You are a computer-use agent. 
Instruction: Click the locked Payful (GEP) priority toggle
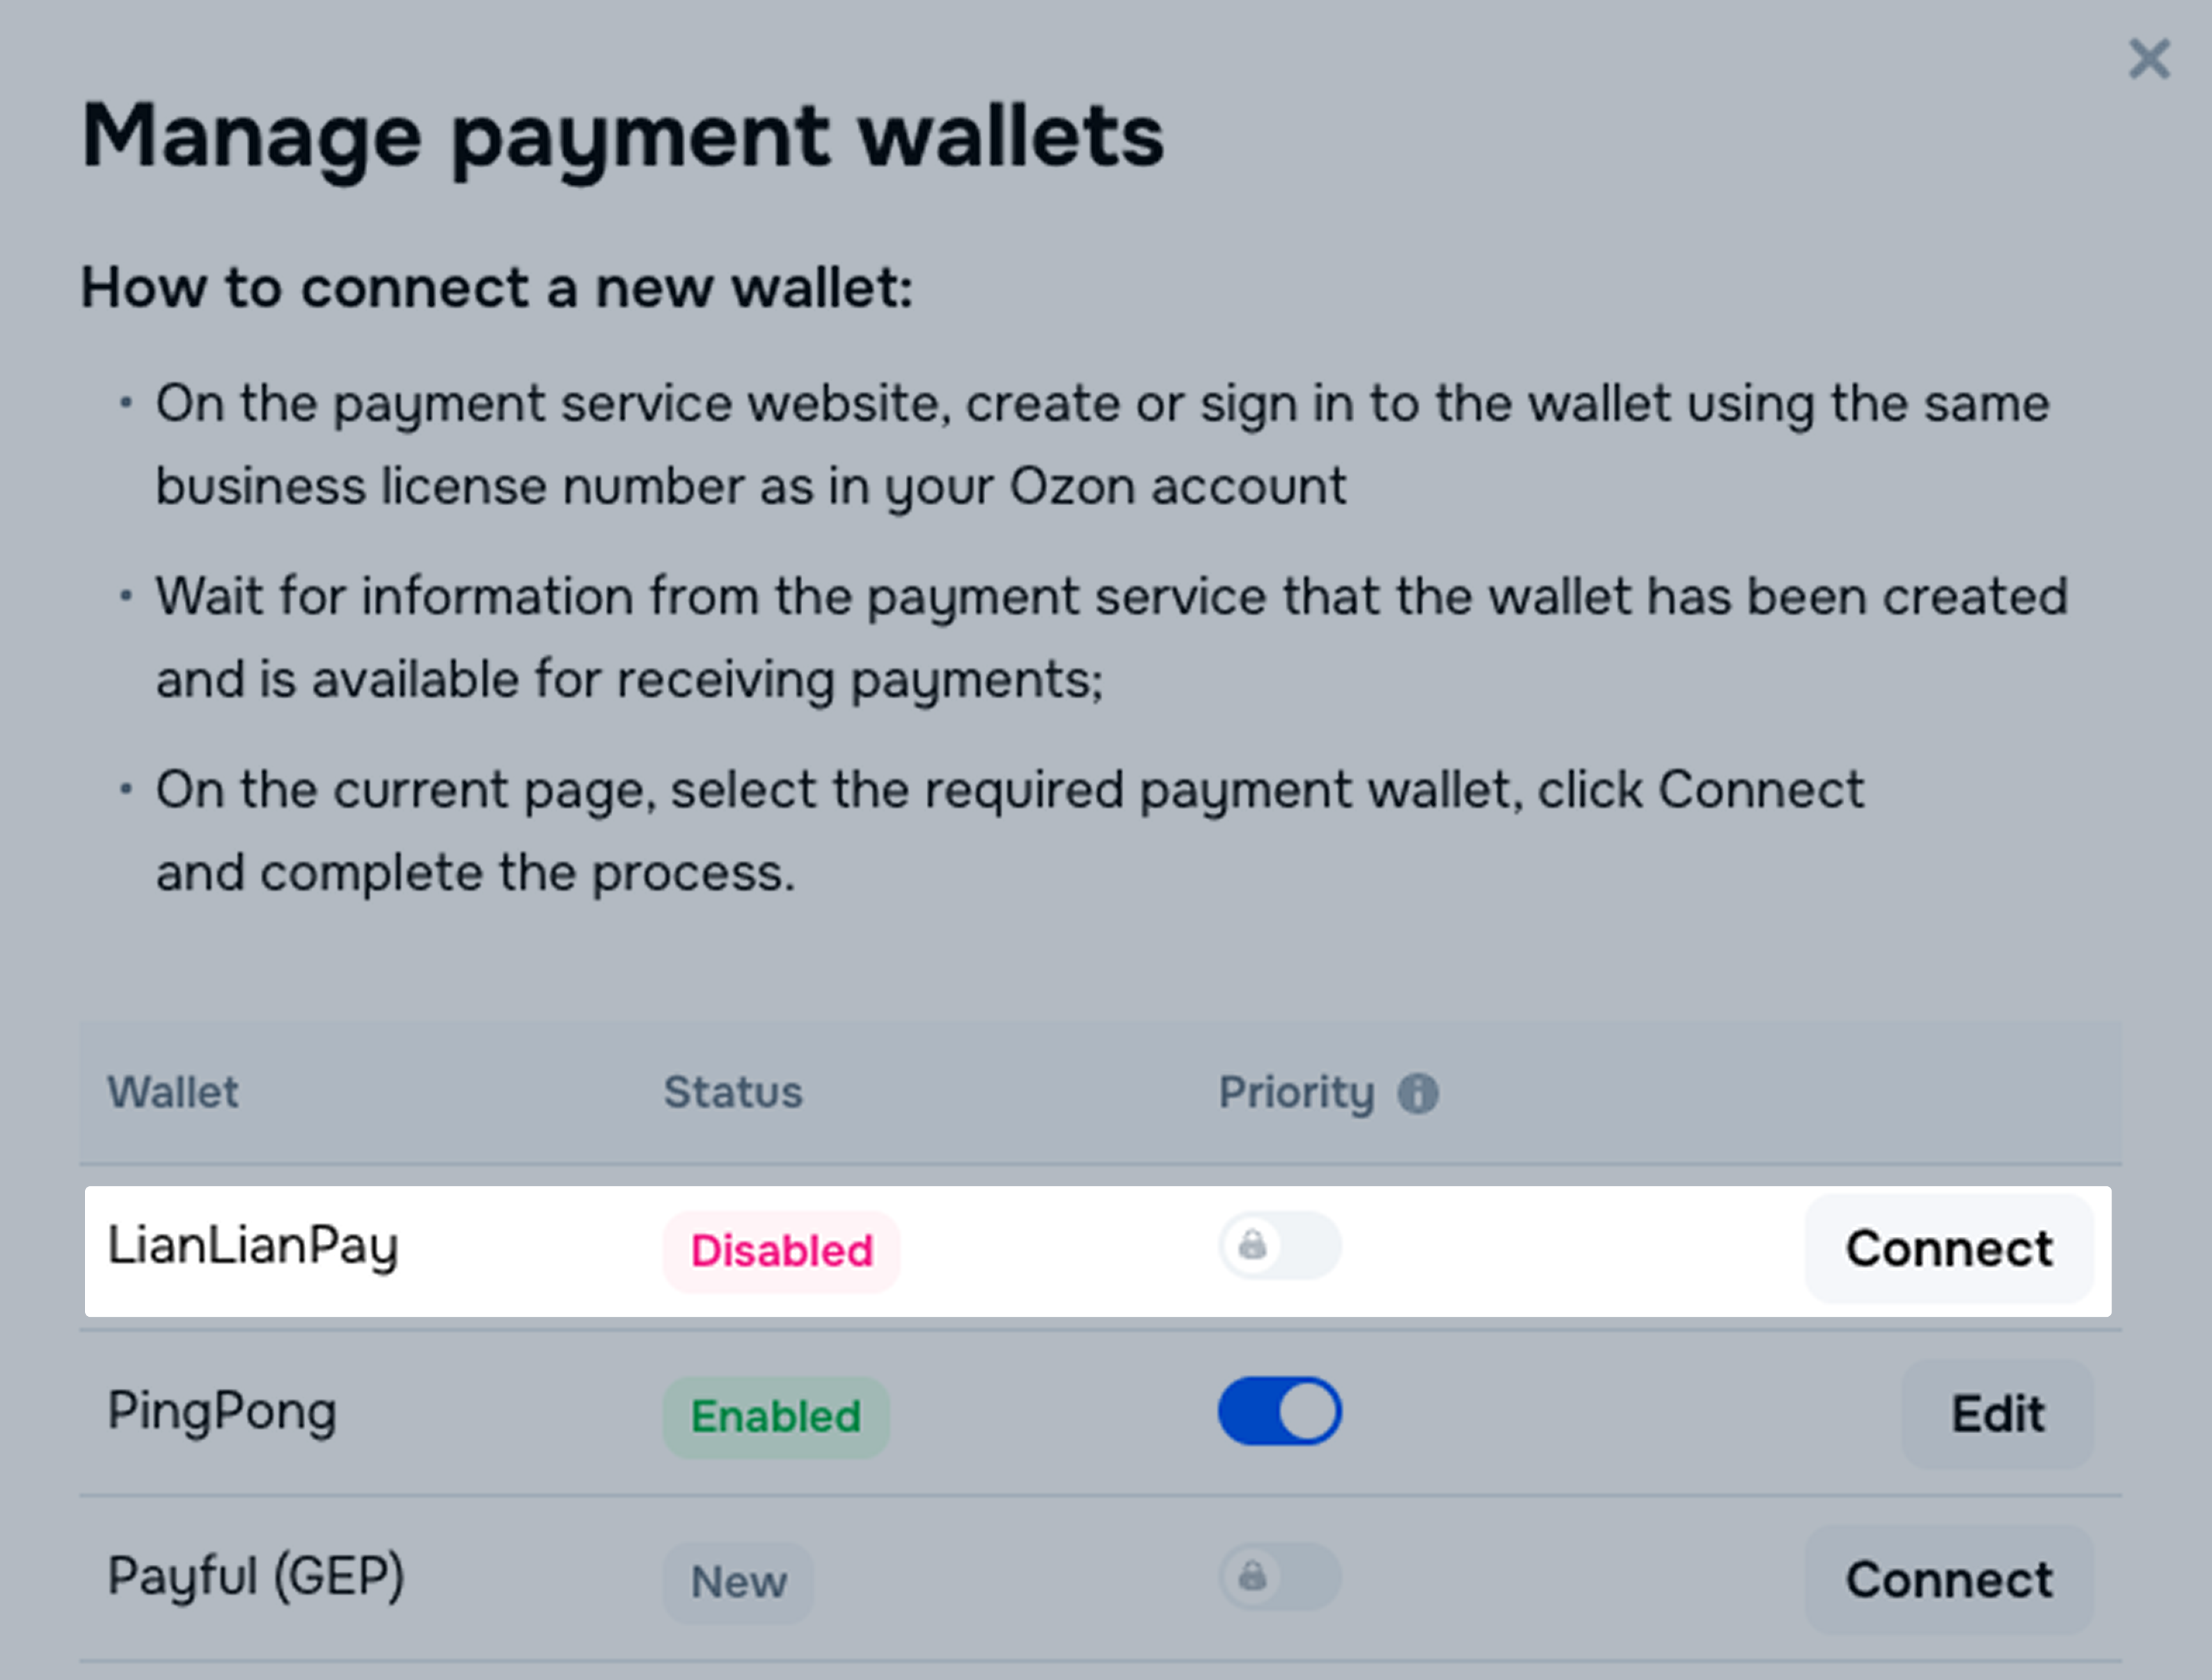point(1279,1576)
